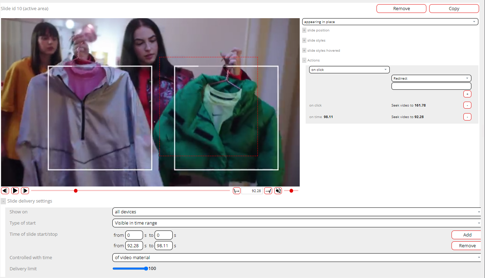Delete the on time 98.11 action
Screen dimensions: 485x278
[467, 117]
